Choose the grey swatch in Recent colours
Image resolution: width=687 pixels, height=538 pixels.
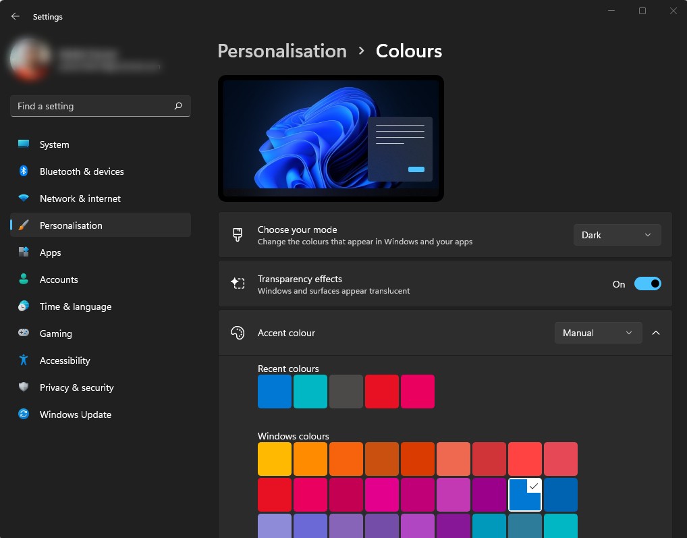(346, 392)
